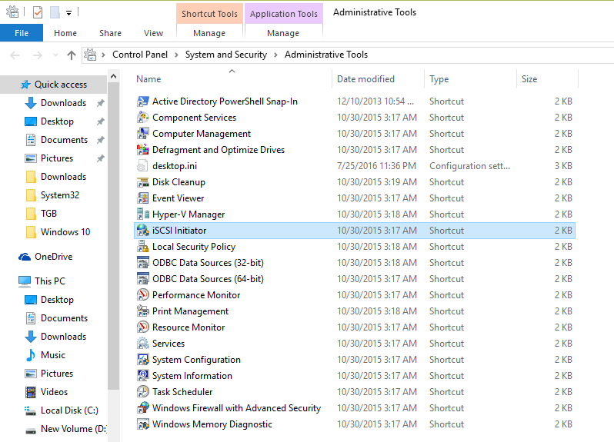Click the New folder icon in title bar
614x442 pixels.
click(55, 12)
